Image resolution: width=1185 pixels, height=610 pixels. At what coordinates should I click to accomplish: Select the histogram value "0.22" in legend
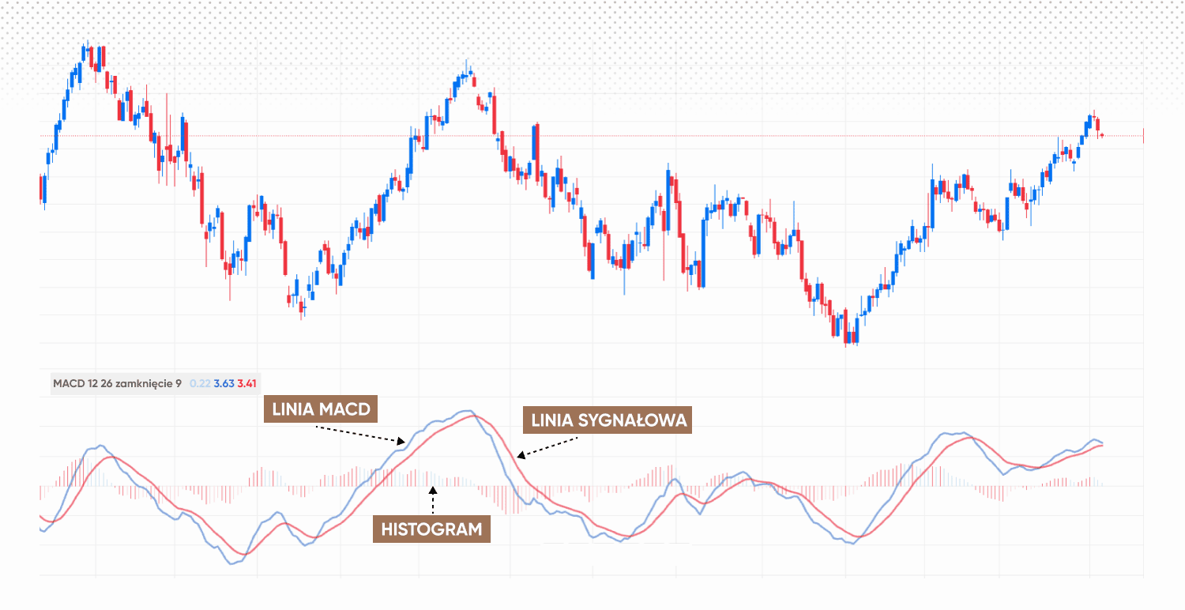pyautogui.click(x=199, y=384)
